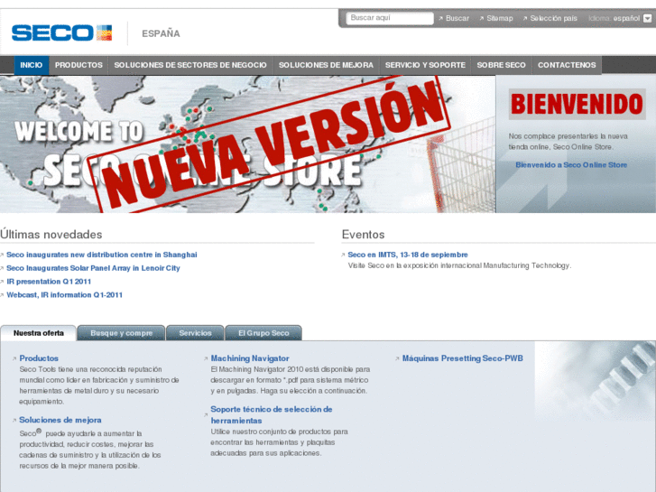Open the language dropdown arrow next to español

(x=647, y=18)
